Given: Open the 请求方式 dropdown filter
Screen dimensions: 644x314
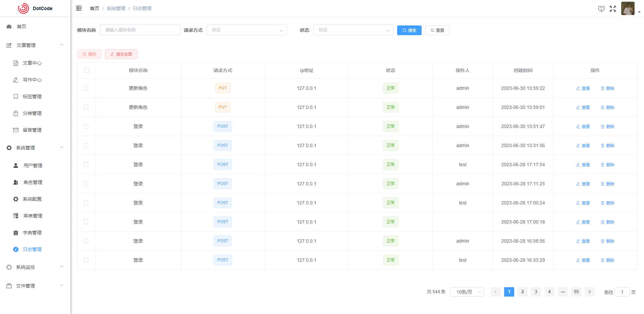Looking at the screenshot, I should click(247, 30).
